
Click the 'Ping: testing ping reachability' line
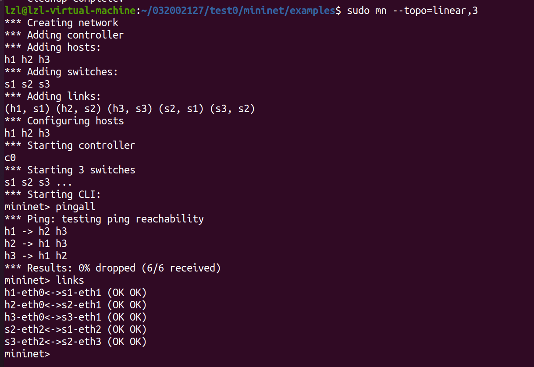coord(104,219)
